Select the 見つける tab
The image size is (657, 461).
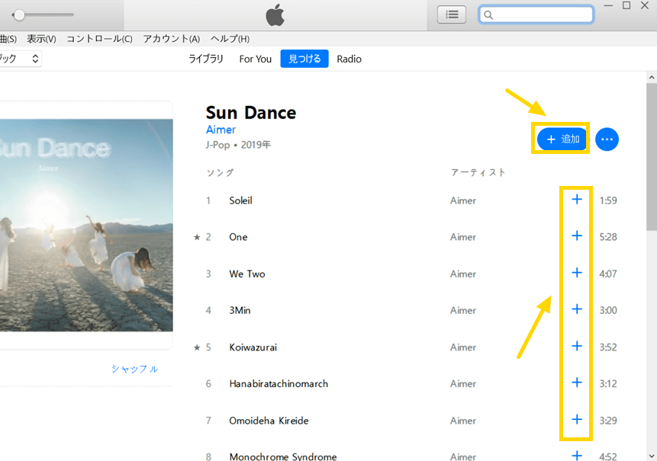pos(304,59)
